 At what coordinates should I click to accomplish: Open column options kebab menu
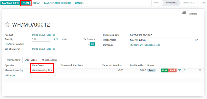click(203, 65)
